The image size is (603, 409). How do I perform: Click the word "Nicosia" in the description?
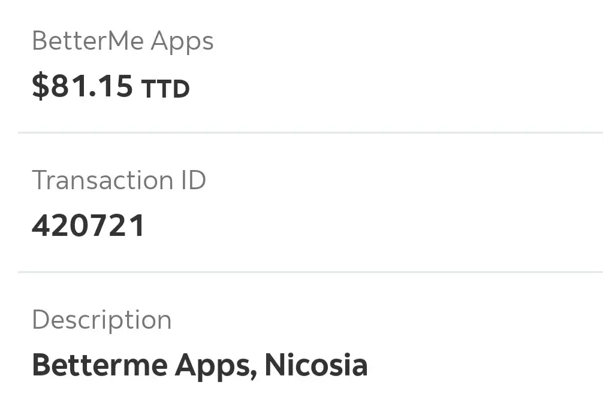[x=316, y=365]
